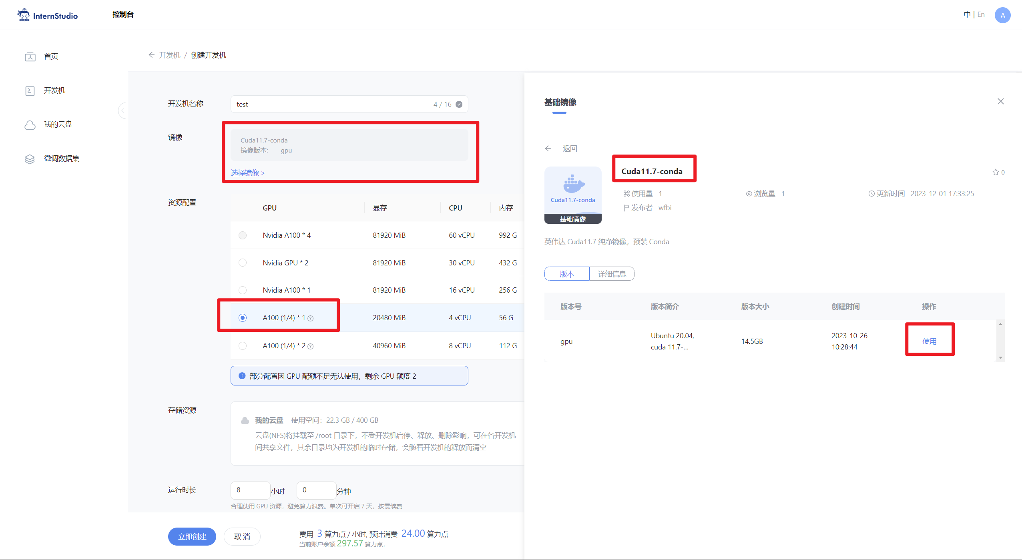Click the 立即创建 button
The width and height of the screenshot is (1022, 560).
point(192,536)
